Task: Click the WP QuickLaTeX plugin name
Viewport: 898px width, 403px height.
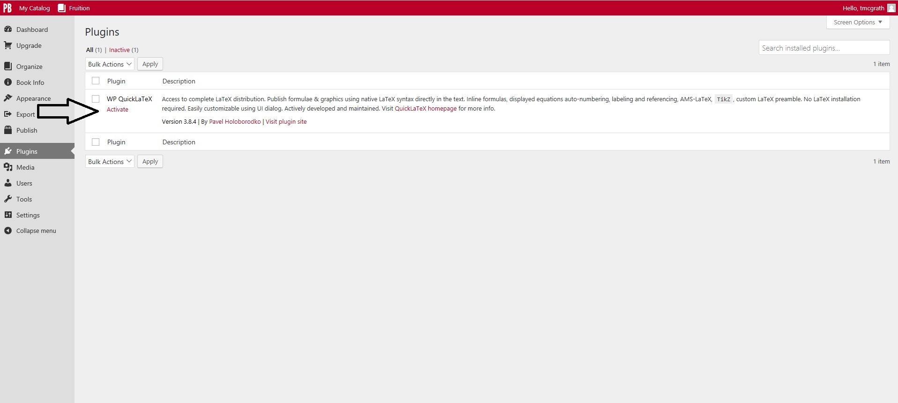Action: coord(129,99)
